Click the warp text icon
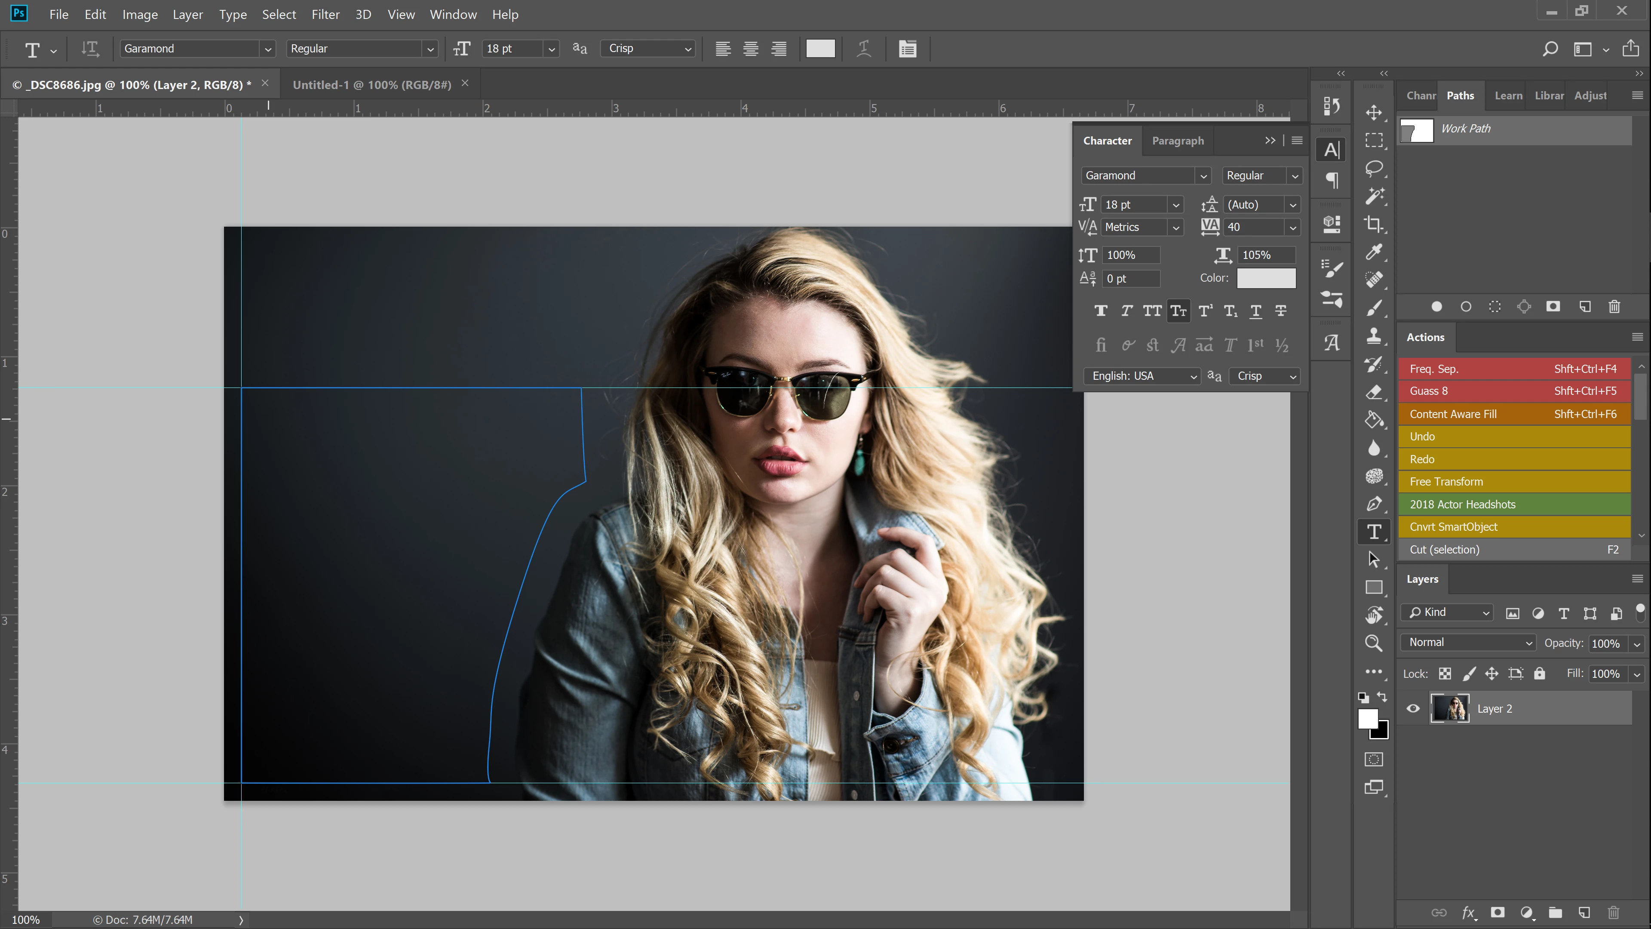The image size is (1651, 929). pyautogui.click(x=863, y=49)
